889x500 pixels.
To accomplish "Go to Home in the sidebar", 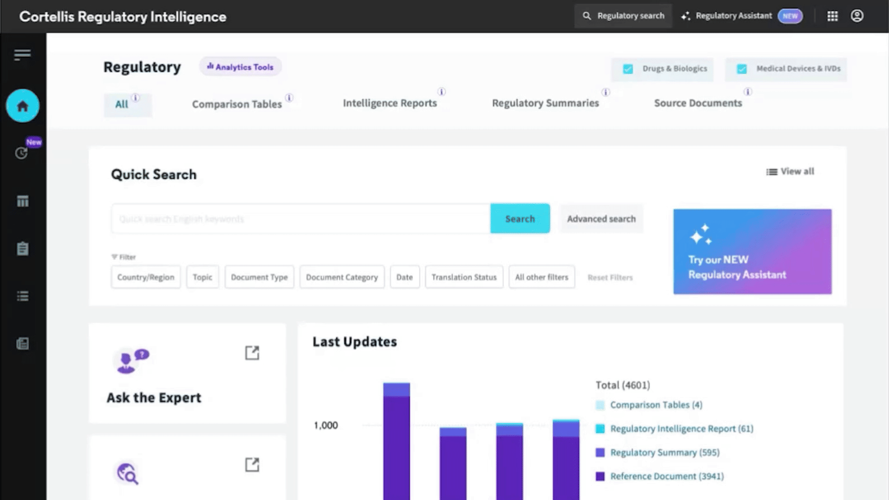I will click(22, 106).
